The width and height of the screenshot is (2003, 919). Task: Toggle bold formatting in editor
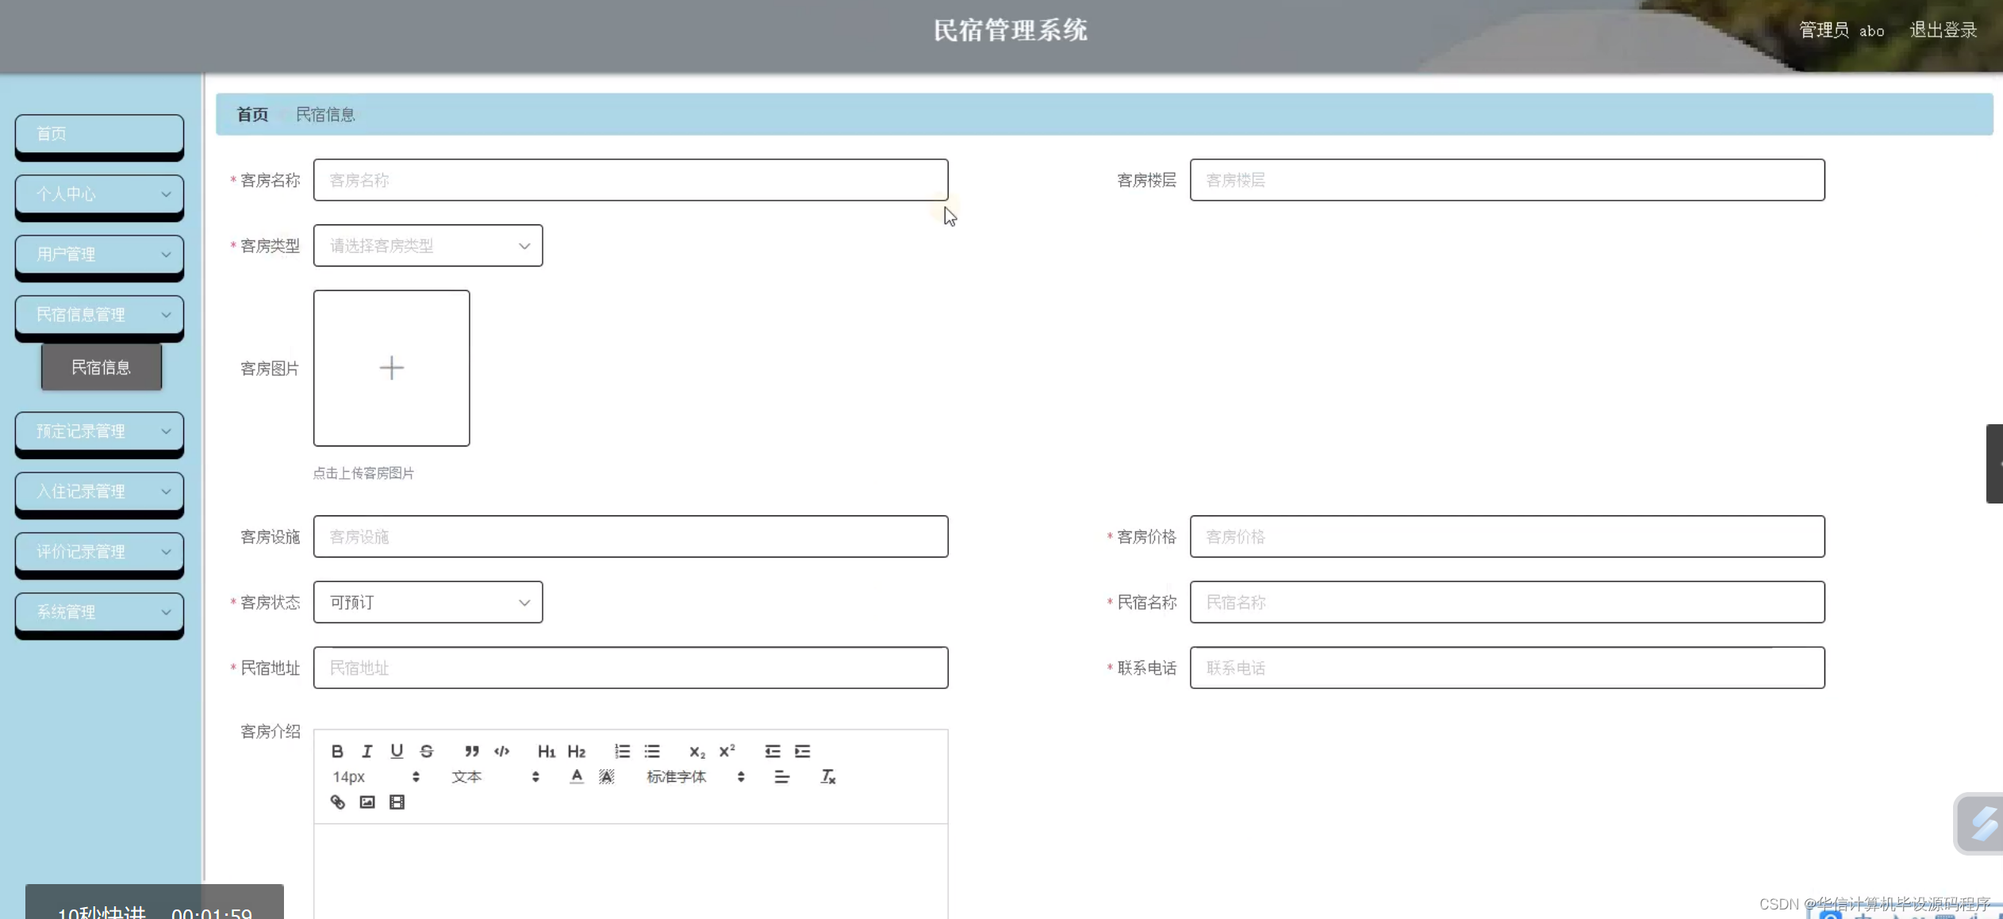coord(337,751)
